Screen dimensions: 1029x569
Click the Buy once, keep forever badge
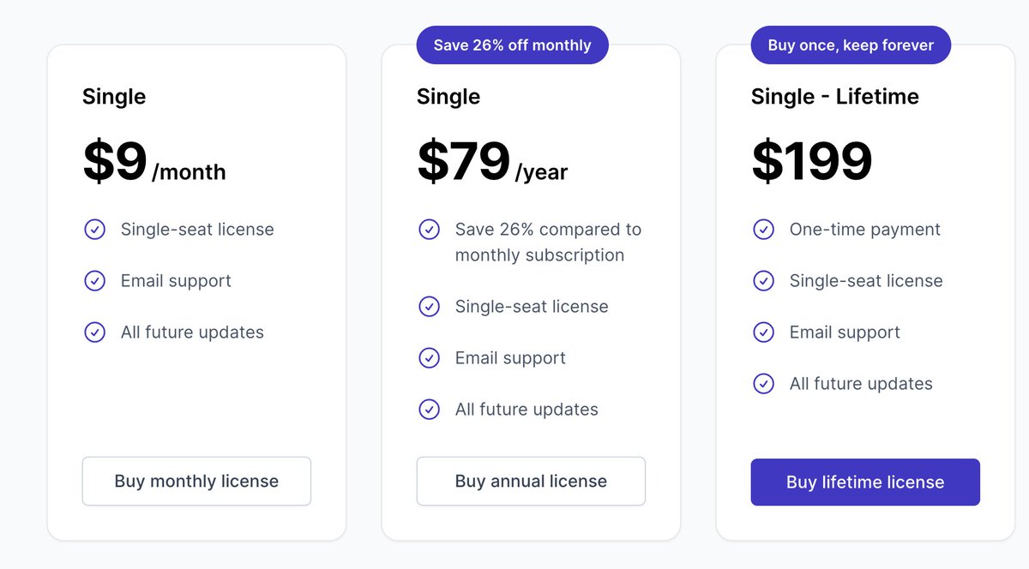851,45
